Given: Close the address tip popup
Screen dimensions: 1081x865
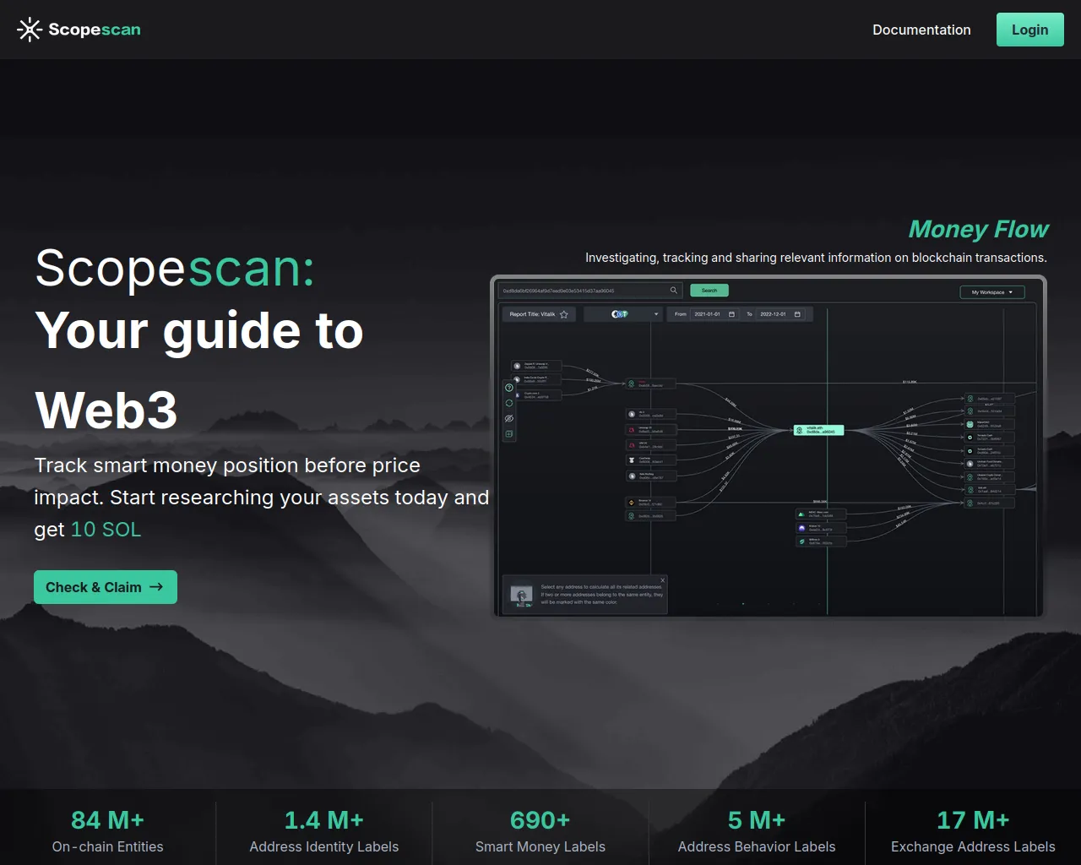Looking at the screenshot, I should (x=663, y=580).
